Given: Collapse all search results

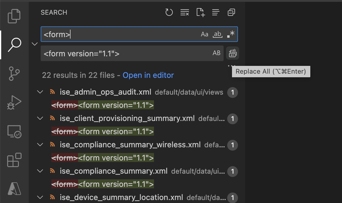Looking at the screenshot, I should (x=231, y=12).
